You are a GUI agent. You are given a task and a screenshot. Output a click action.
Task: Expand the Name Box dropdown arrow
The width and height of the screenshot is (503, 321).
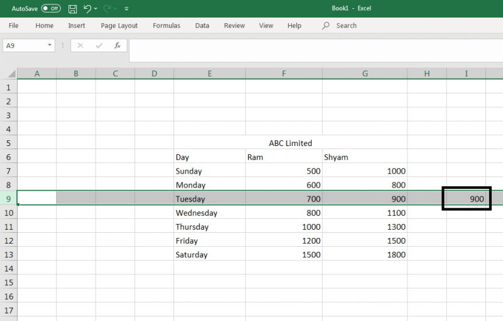tap(50, 45)
